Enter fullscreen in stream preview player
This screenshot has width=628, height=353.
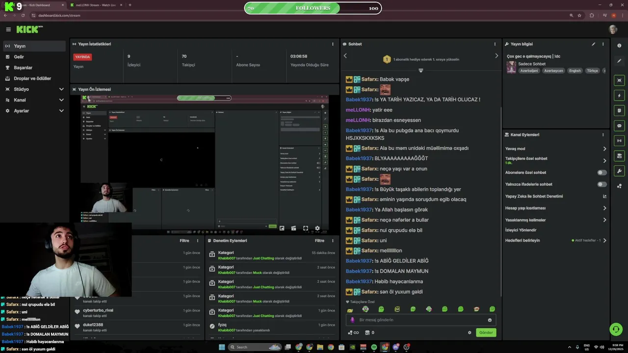click(305, 228)
